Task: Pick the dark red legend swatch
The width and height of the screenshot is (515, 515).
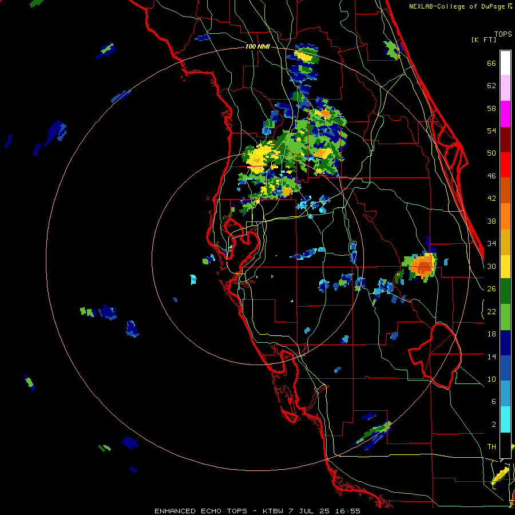Action: click(x=505, y=139)
